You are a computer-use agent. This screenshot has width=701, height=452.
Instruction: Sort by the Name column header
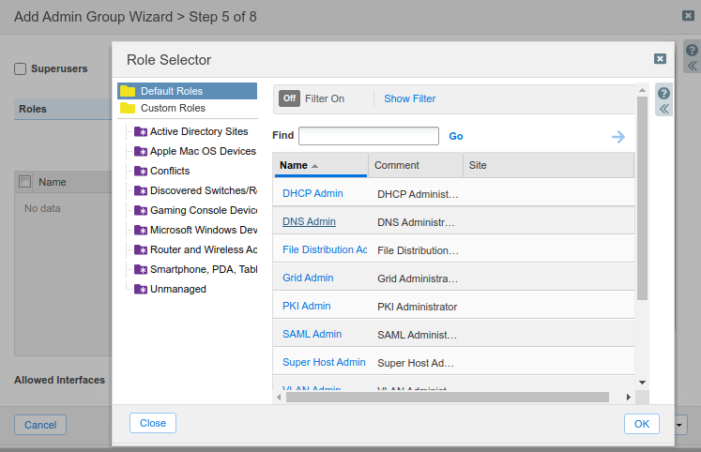[294, 165]
